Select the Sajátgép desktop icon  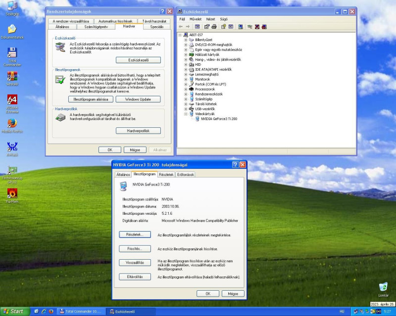[x=12, y=8]
